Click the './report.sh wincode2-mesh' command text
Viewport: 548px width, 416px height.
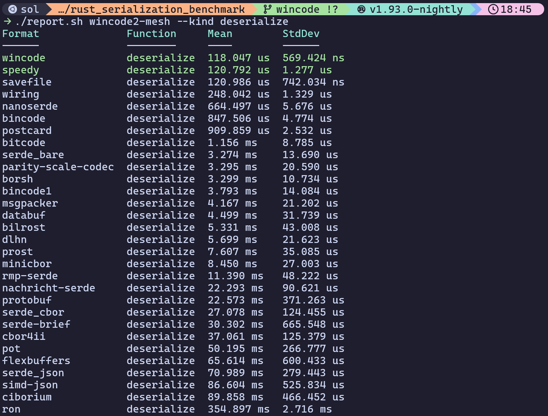[x=93, y=21]
